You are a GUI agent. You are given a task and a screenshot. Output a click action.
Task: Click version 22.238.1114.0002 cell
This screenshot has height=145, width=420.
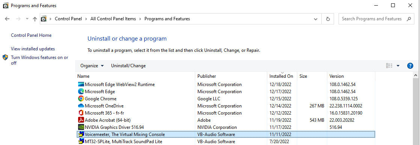[346, 106]
